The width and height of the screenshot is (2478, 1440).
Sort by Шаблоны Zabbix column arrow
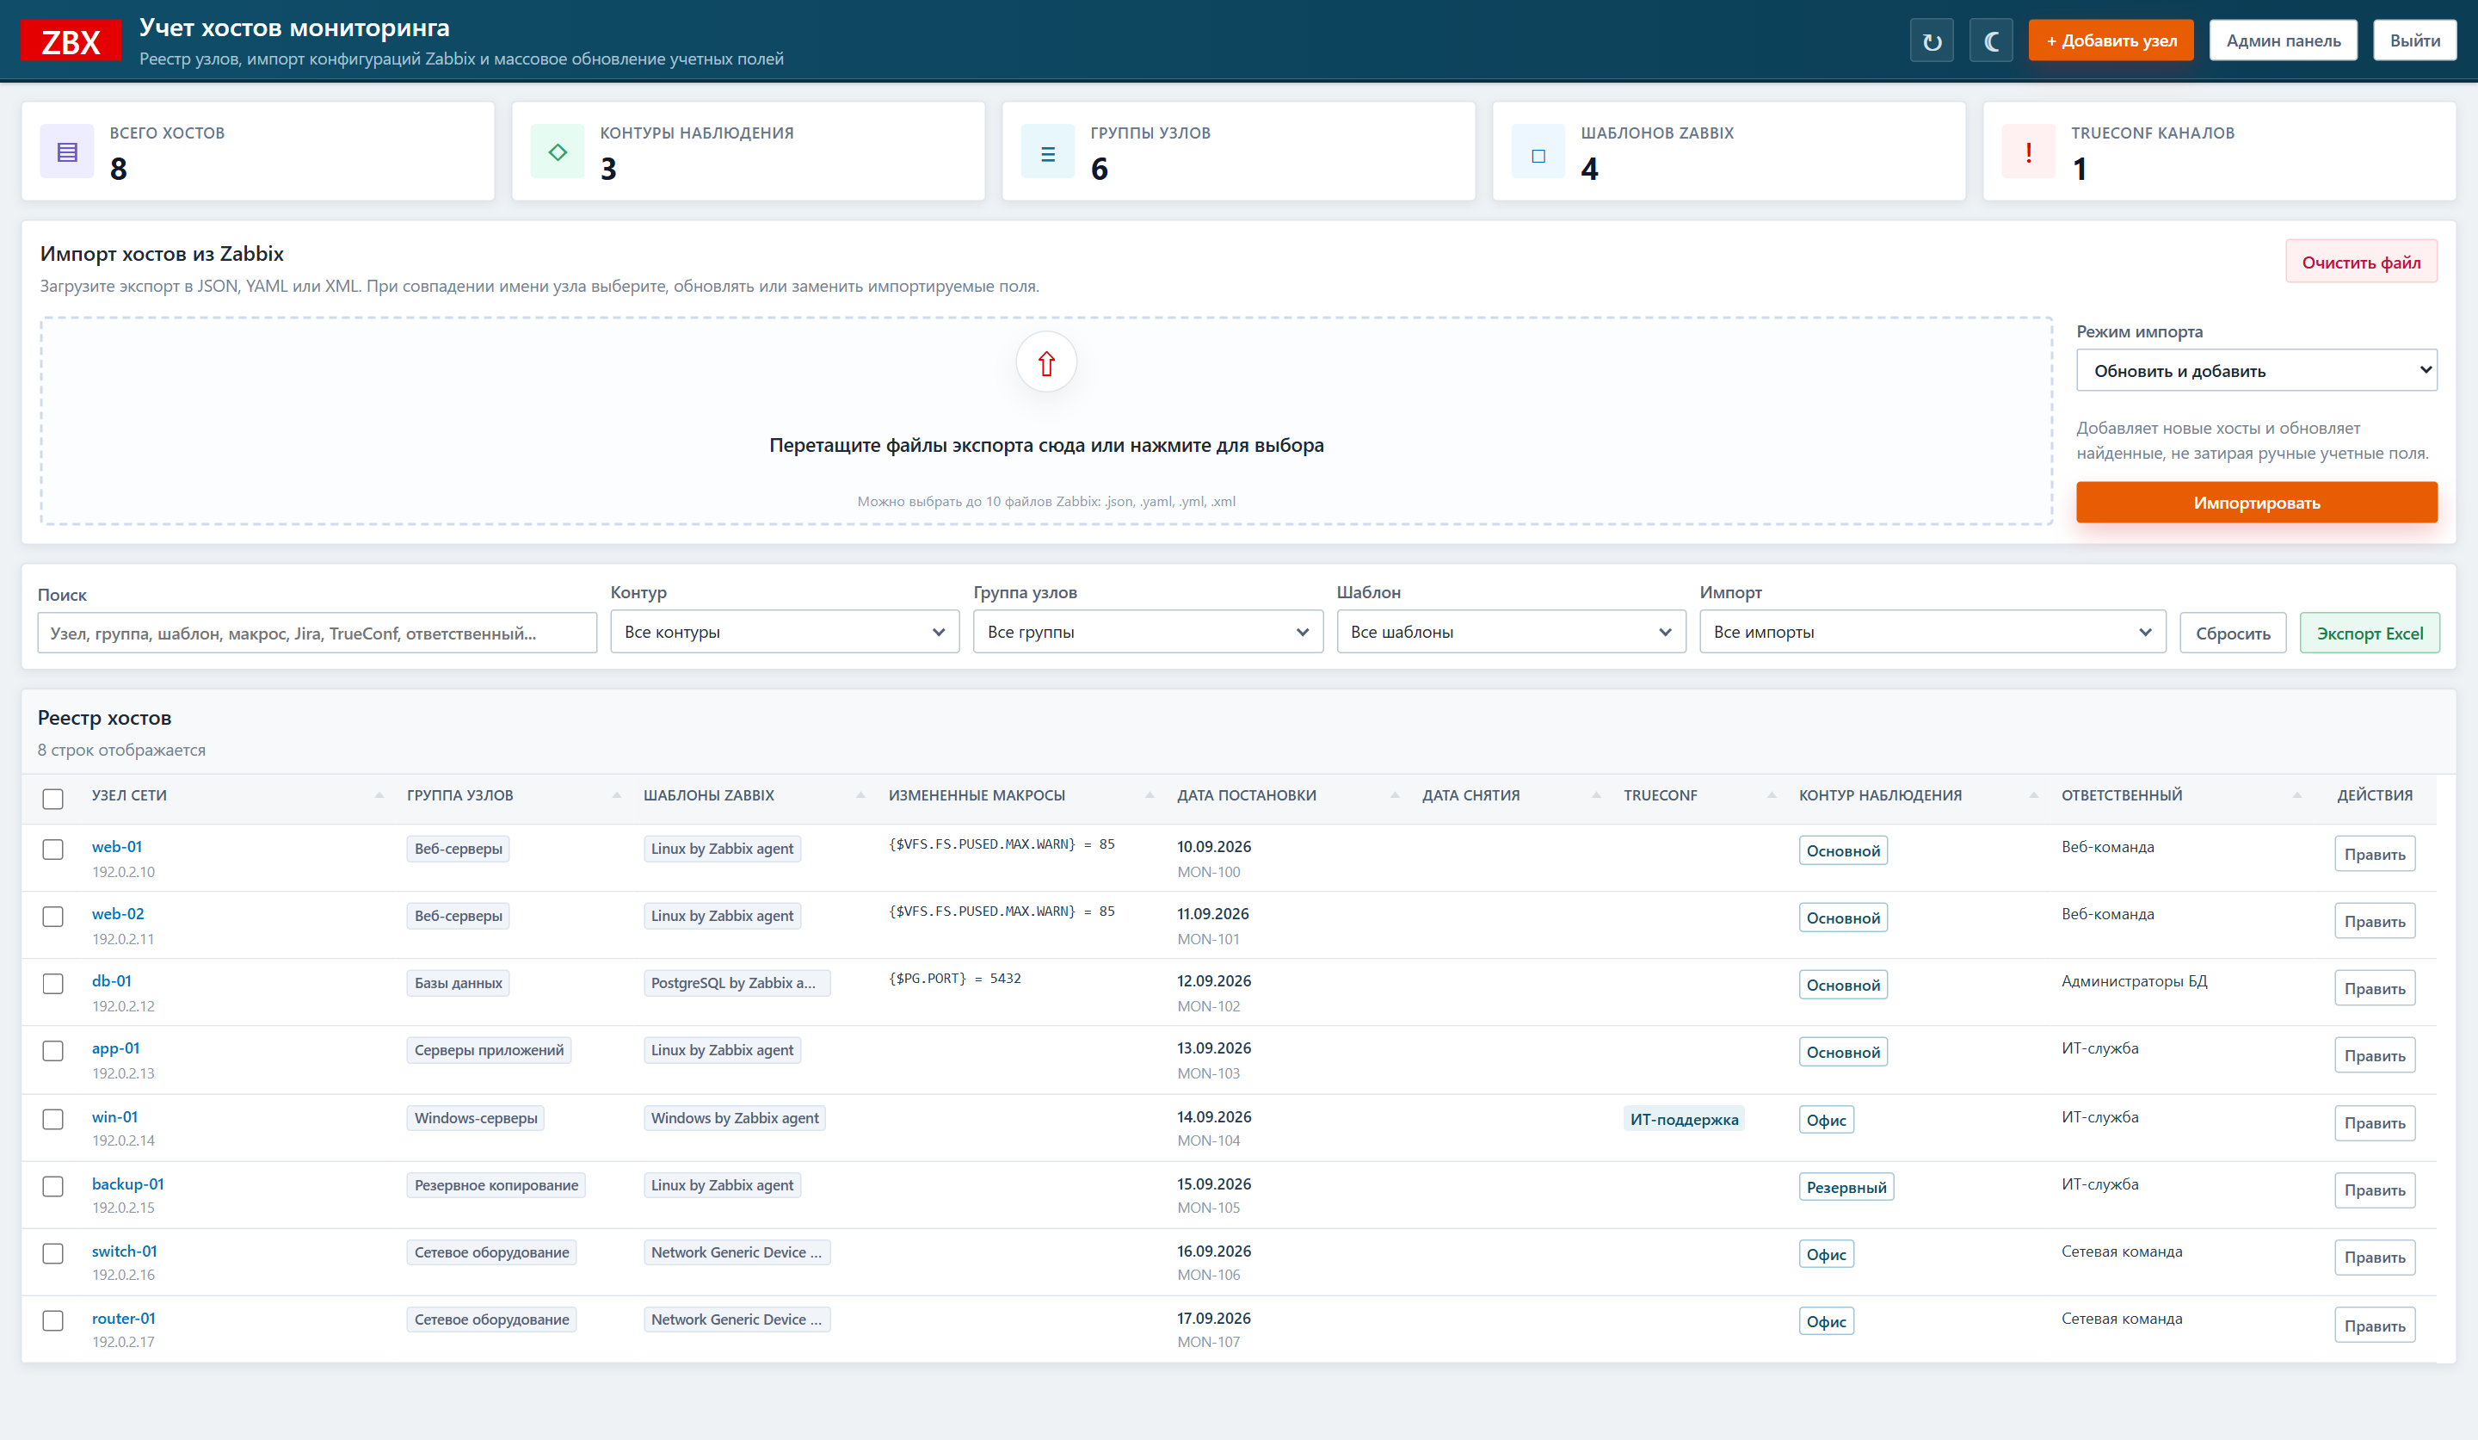860,794
